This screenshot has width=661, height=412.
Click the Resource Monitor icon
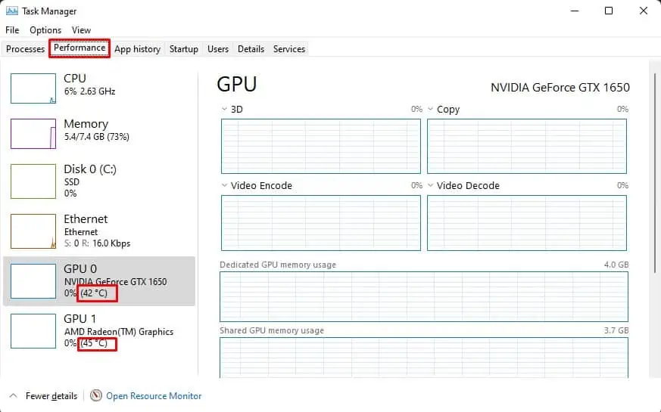pyautogui.click(x=96, y=395)
